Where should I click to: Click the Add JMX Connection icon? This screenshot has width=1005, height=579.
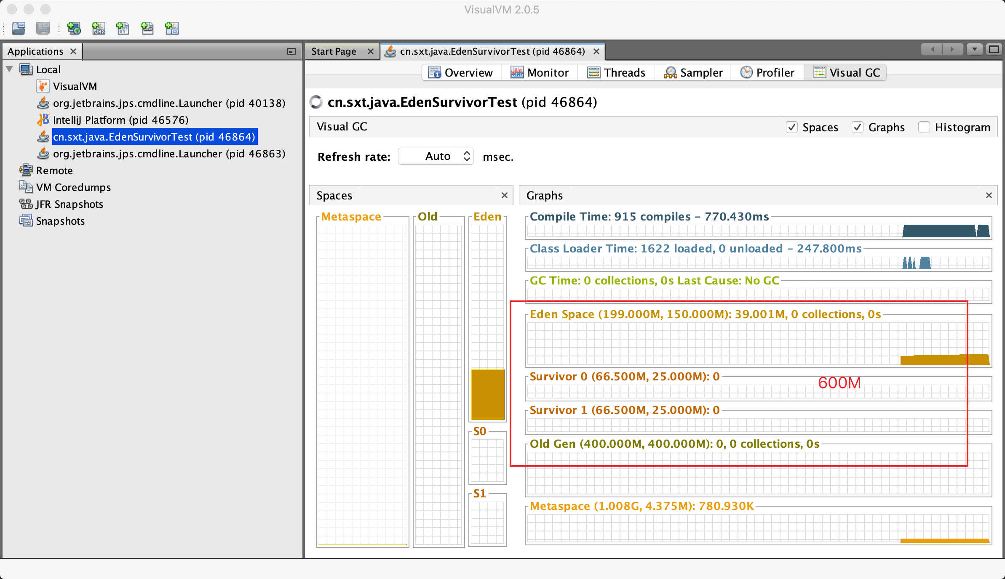(99, 28)
